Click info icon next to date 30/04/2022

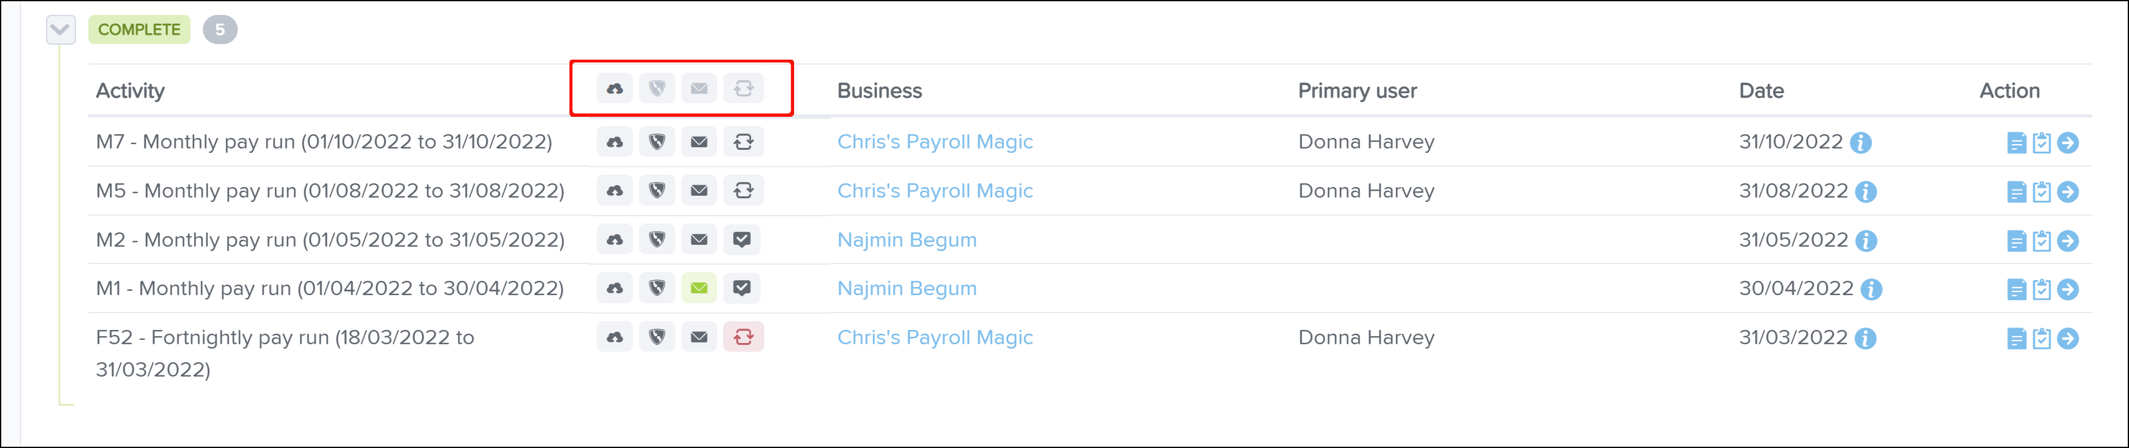pos(1872,290)
